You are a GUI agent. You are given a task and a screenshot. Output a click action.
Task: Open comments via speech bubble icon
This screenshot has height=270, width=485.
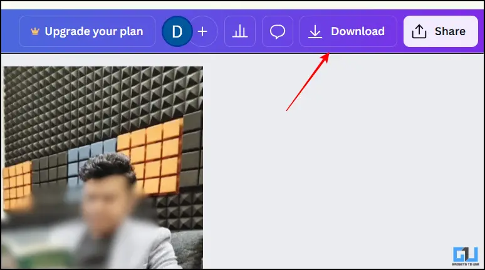(x=278, y=31)
